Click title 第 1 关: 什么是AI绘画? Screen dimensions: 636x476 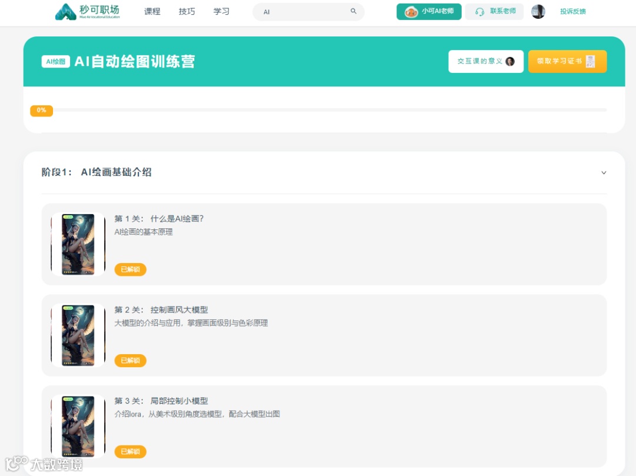click(x=159, y=219)
